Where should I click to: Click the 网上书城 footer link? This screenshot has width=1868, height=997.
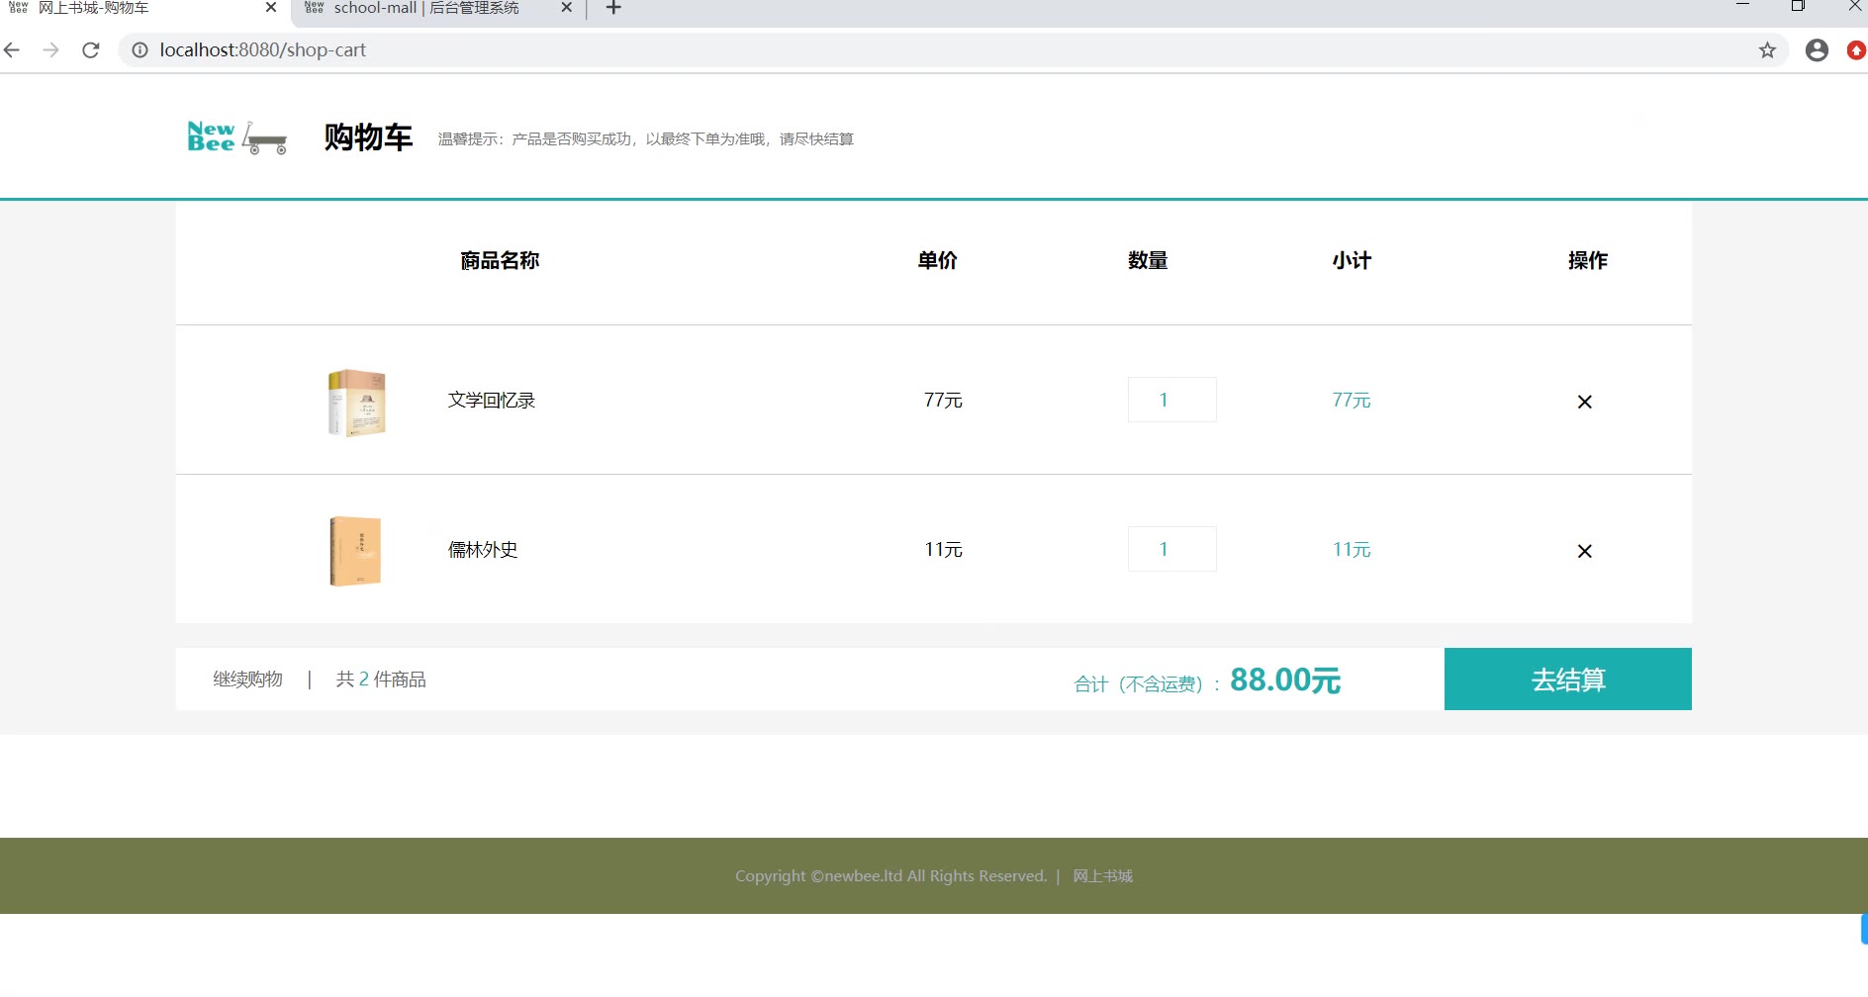(1102, 876)
